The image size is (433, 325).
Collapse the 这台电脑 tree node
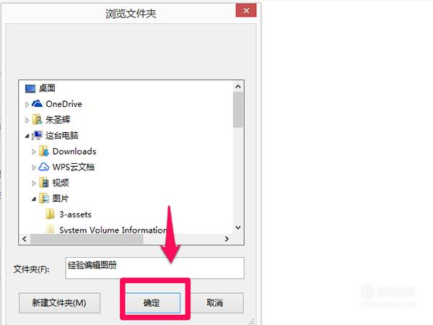27,136
